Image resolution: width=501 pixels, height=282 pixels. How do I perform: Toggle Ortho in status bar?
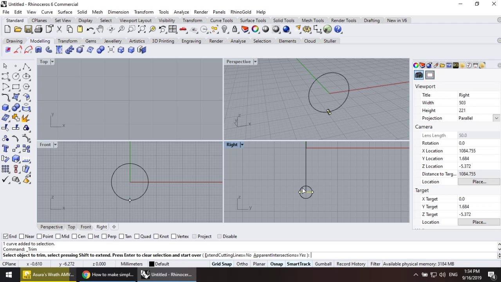242,264
